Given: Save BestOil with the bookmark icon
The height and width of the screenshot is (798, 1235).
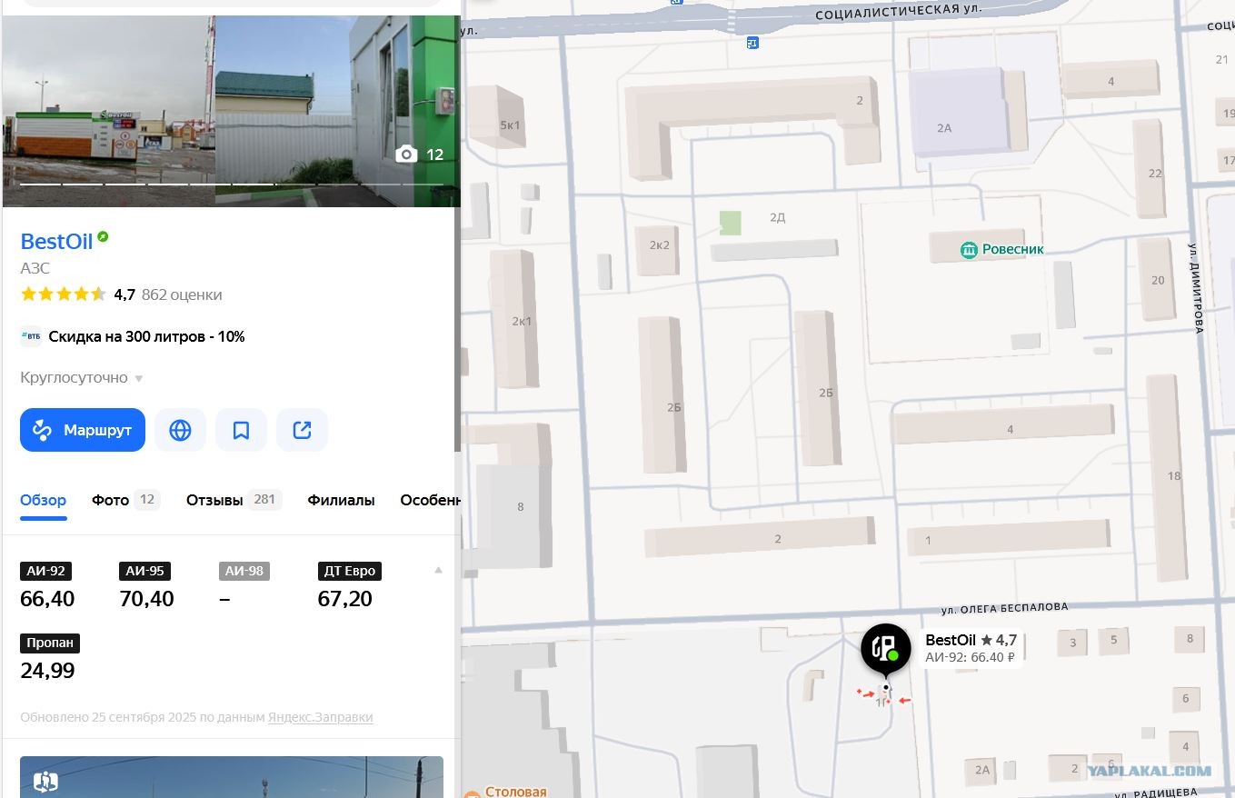Looking at the screenshot, I should pos(241,430).
